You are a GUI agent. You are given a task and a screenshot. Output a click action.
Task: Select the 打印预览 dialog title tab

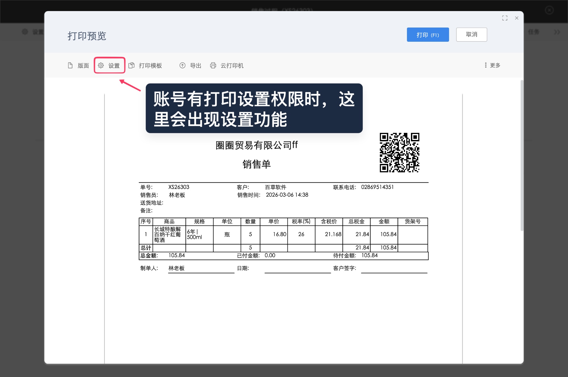pos(87,36)
